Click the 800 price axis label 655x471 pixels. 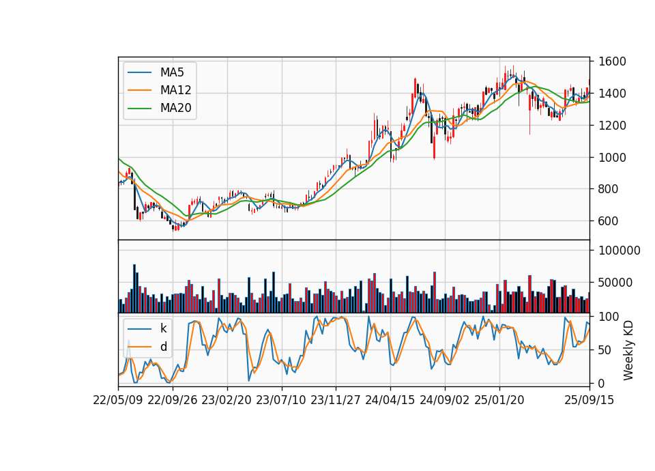point(609,189)
